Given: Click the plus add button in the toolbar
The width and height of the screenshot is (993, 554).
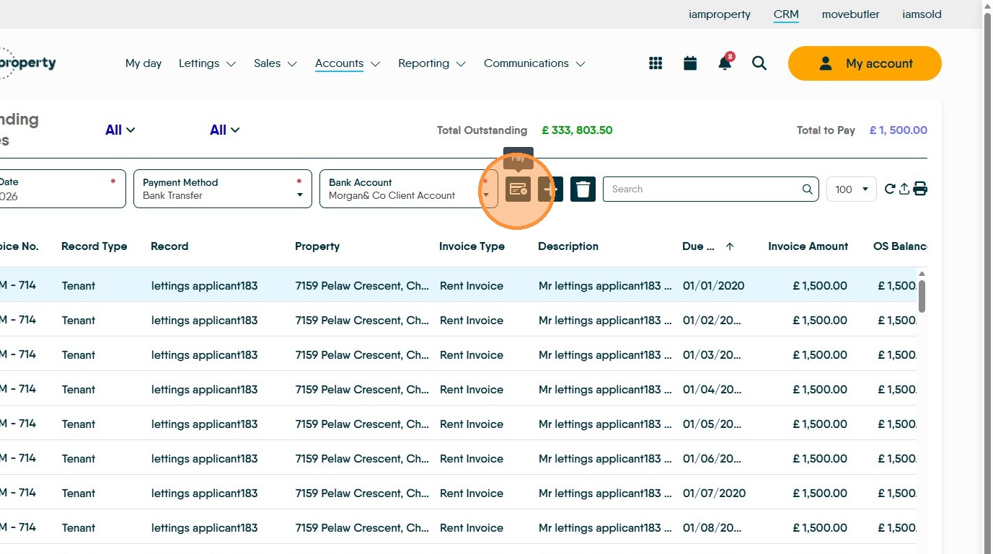Looking at the screenshot, I should click(550, 189).
